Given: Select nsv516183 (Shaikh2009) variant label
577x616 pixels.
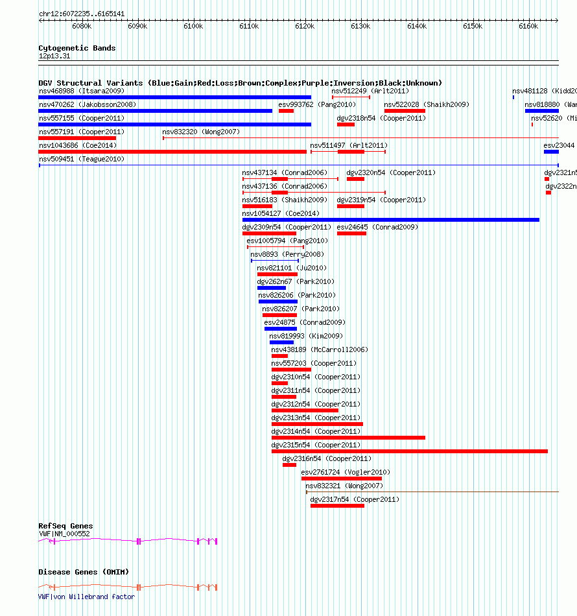Looking at the screenshot, I should coord(285,200).
